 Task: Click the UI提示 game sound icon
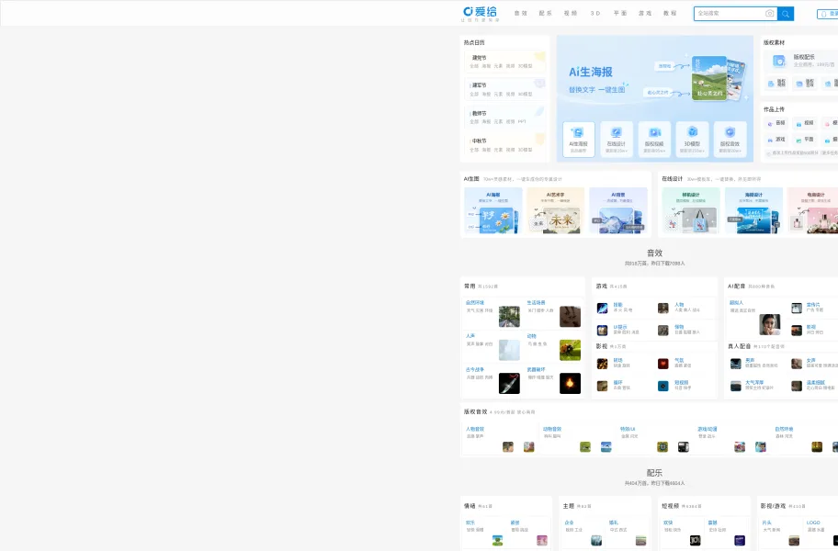pos(603,331)
